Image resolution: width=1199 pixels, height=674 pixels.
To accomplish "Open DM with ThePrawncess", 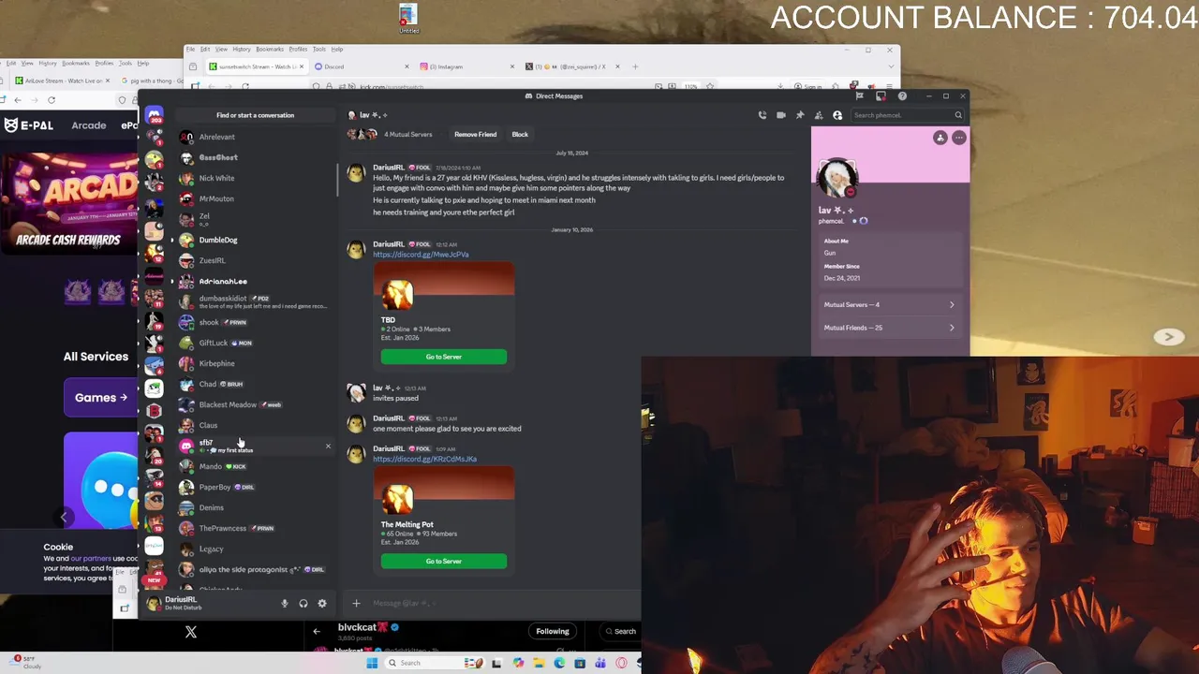I will (255, 528).
